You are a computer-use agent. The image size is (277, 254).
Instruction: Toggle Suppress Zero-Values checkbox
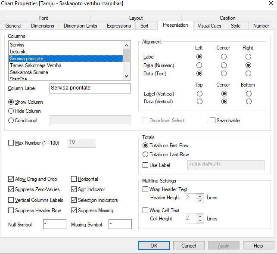(11, 189)
